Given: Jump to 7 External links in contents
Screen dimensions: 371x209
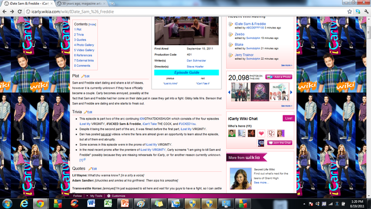Looking at the screenshot, I should pyautogui.click(x=83, y=60).
